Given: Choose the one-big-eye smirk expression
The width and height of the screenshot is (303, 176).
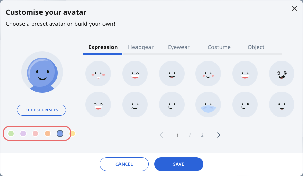Looking at the screenshot, I should tap(245, 104).
